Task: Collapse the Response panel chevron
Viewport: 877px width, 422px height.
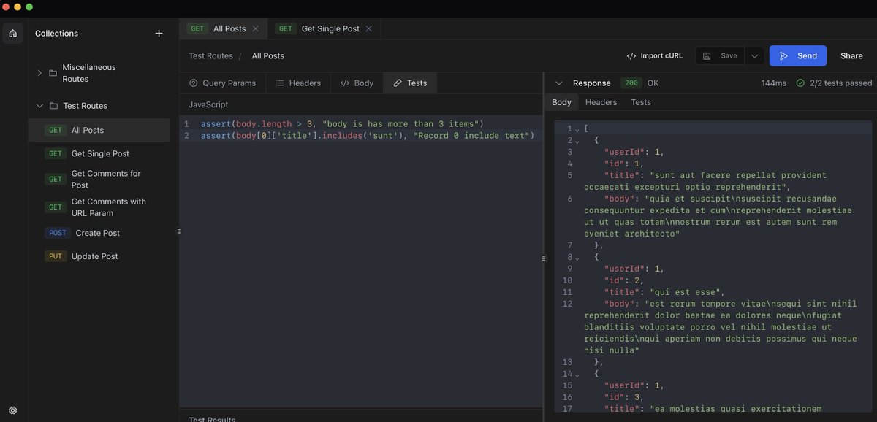Action: 559,83
